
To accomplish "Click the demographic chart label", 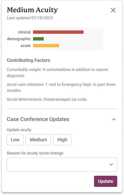I will pyautogui.click(x=19, y=39).
